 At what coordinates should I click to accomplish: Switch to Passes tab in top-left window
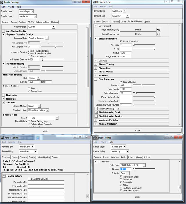click(x=14, y=22)
